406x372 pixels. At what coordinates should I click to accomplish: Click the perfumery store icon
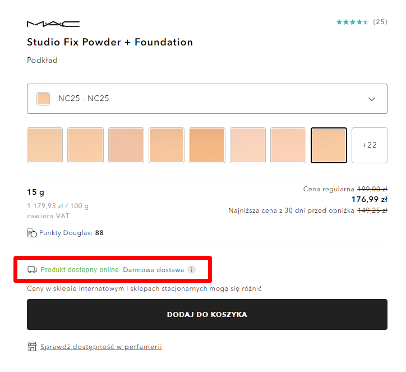click(x=32, y=346)
